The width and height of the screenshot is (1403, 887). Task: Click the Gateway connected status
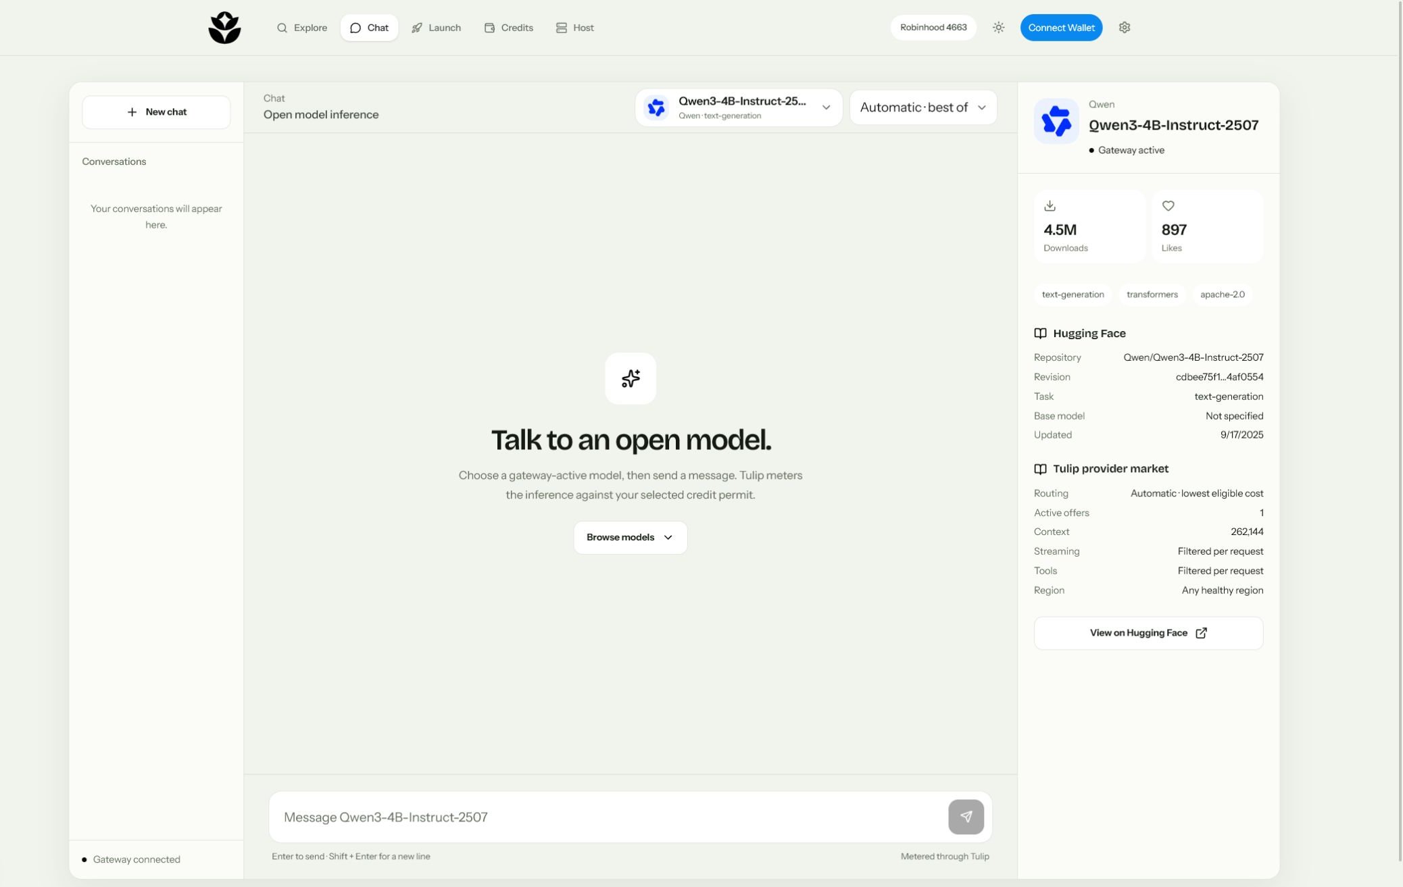tap(131, 860)
